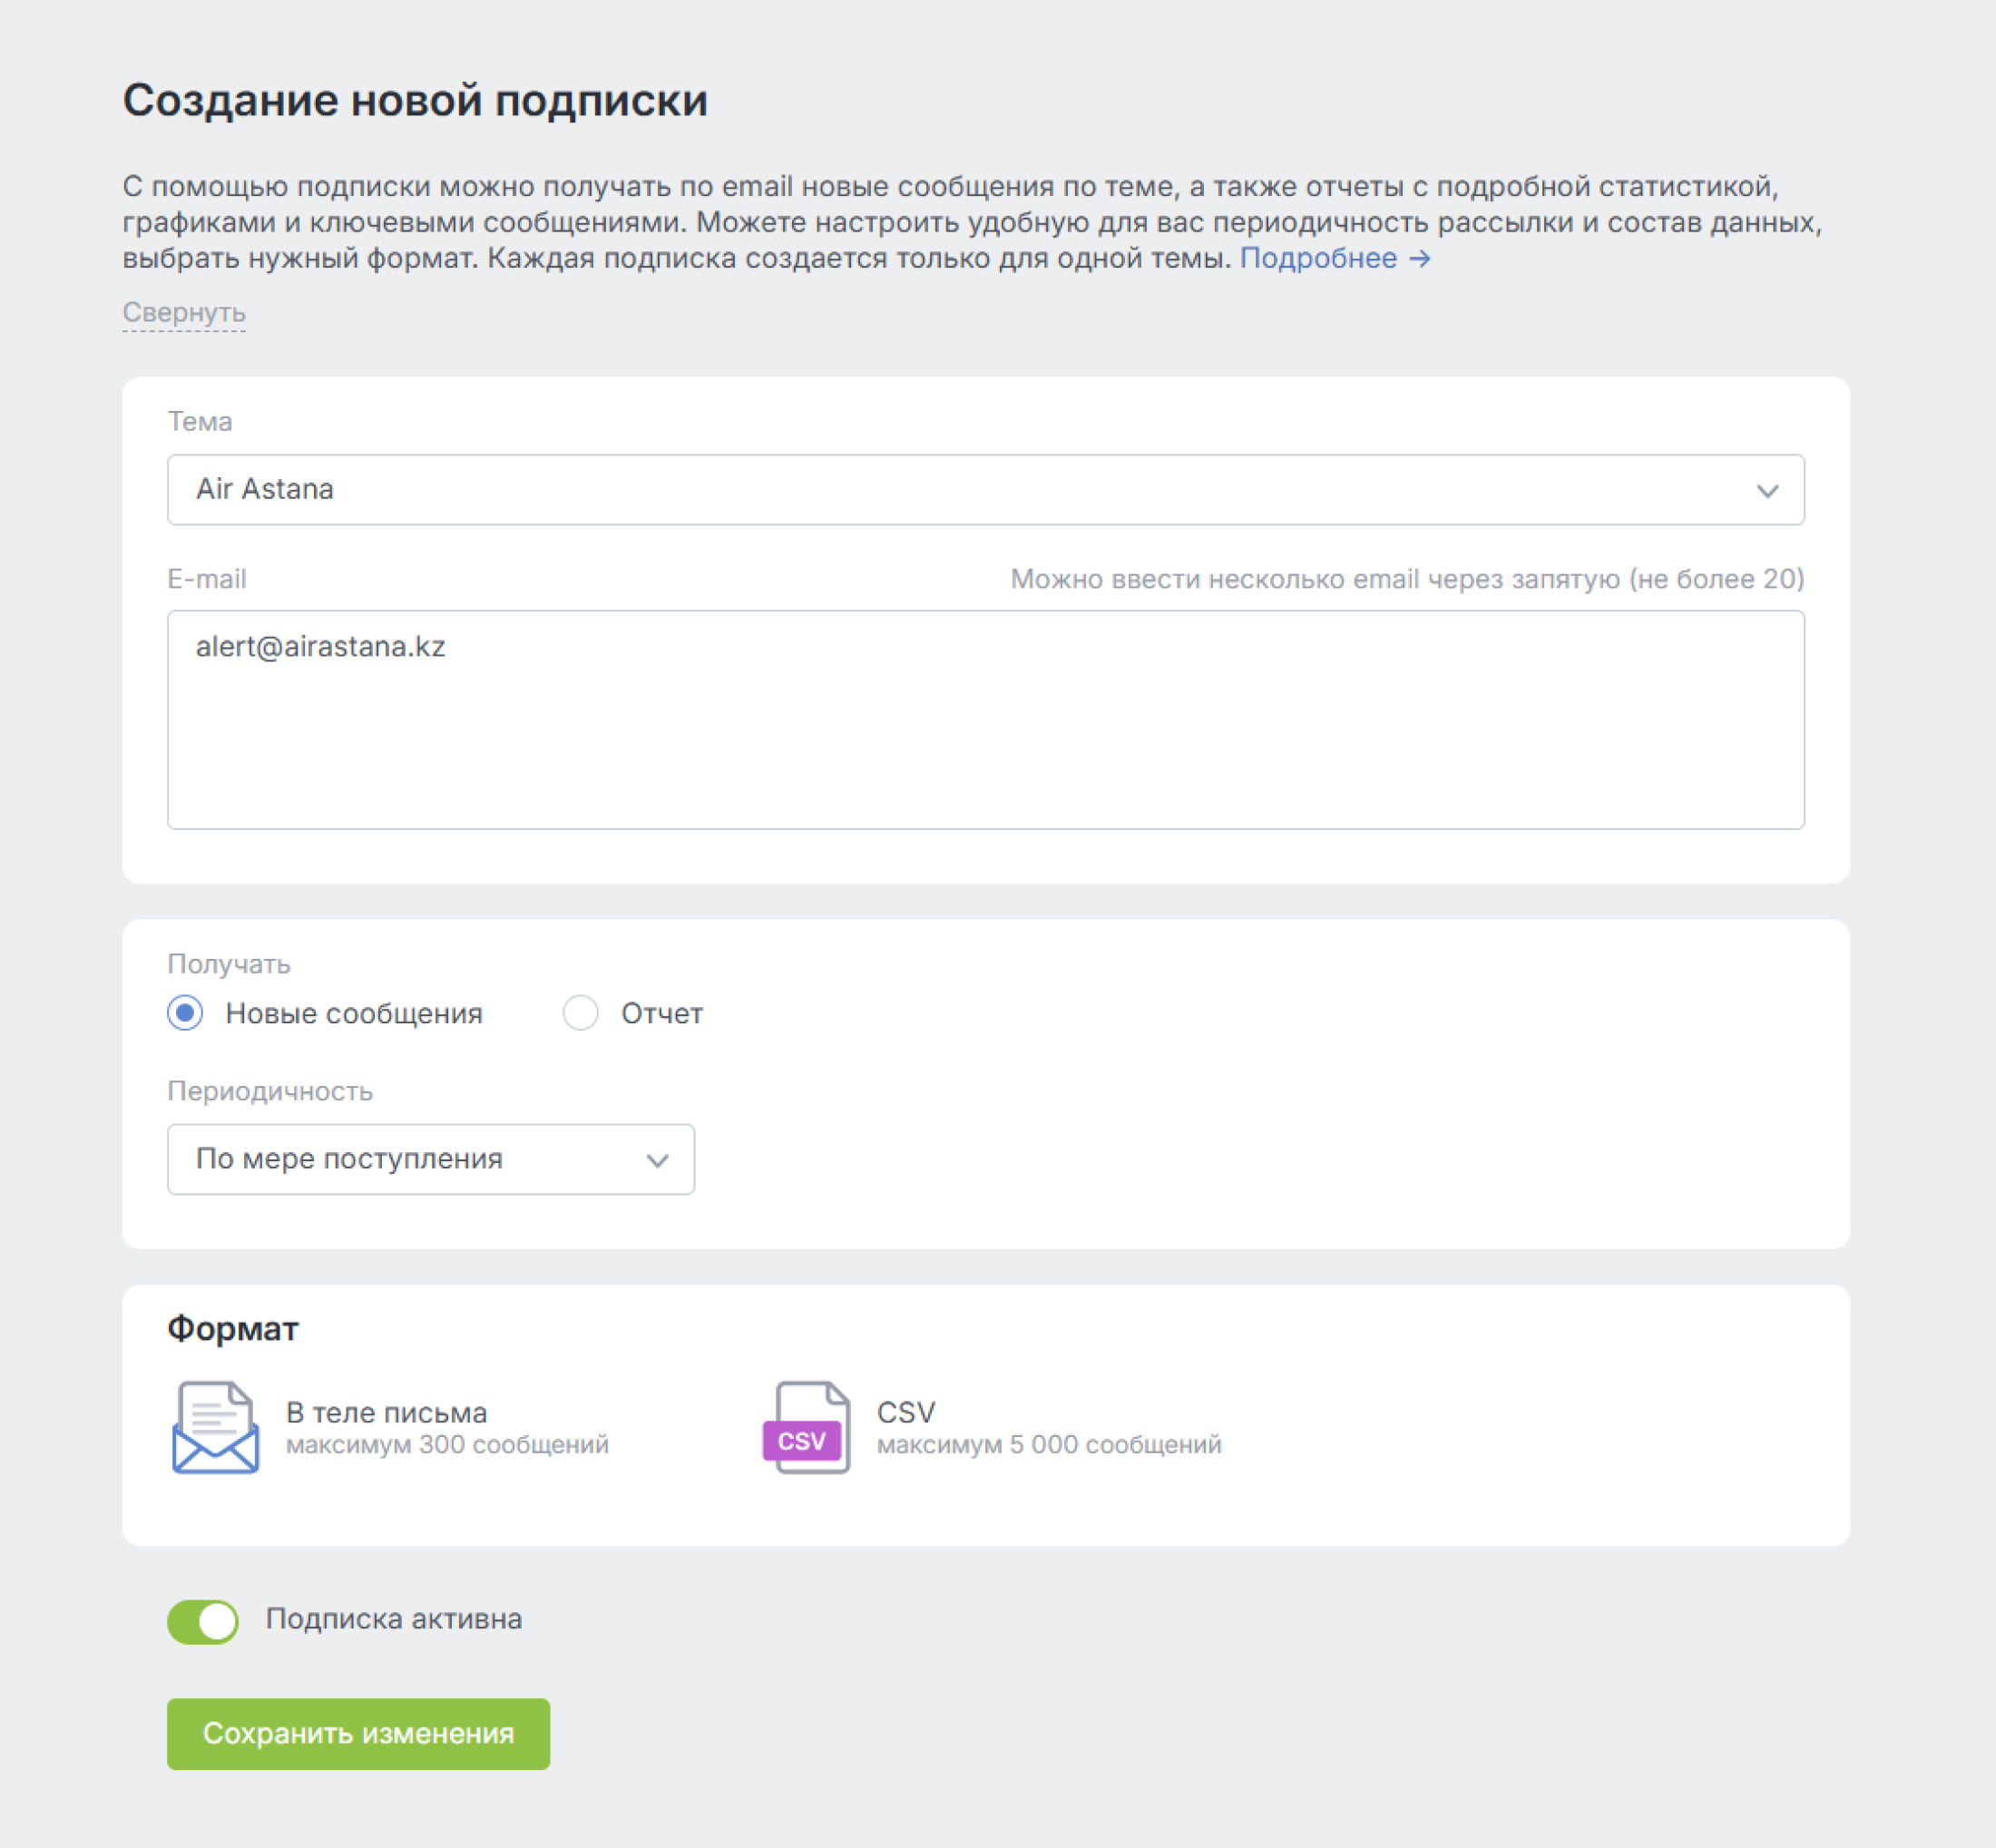The image size is (1996, 1848).
Task: Collapse description via 'Свернуть' link
Action: (x=184, y=313)
